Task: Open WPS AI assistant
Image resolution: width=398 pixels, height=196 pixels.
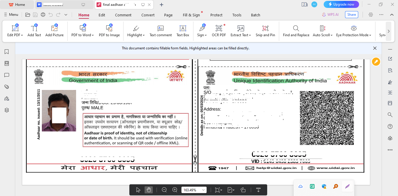Action: [x=330, y=15]
